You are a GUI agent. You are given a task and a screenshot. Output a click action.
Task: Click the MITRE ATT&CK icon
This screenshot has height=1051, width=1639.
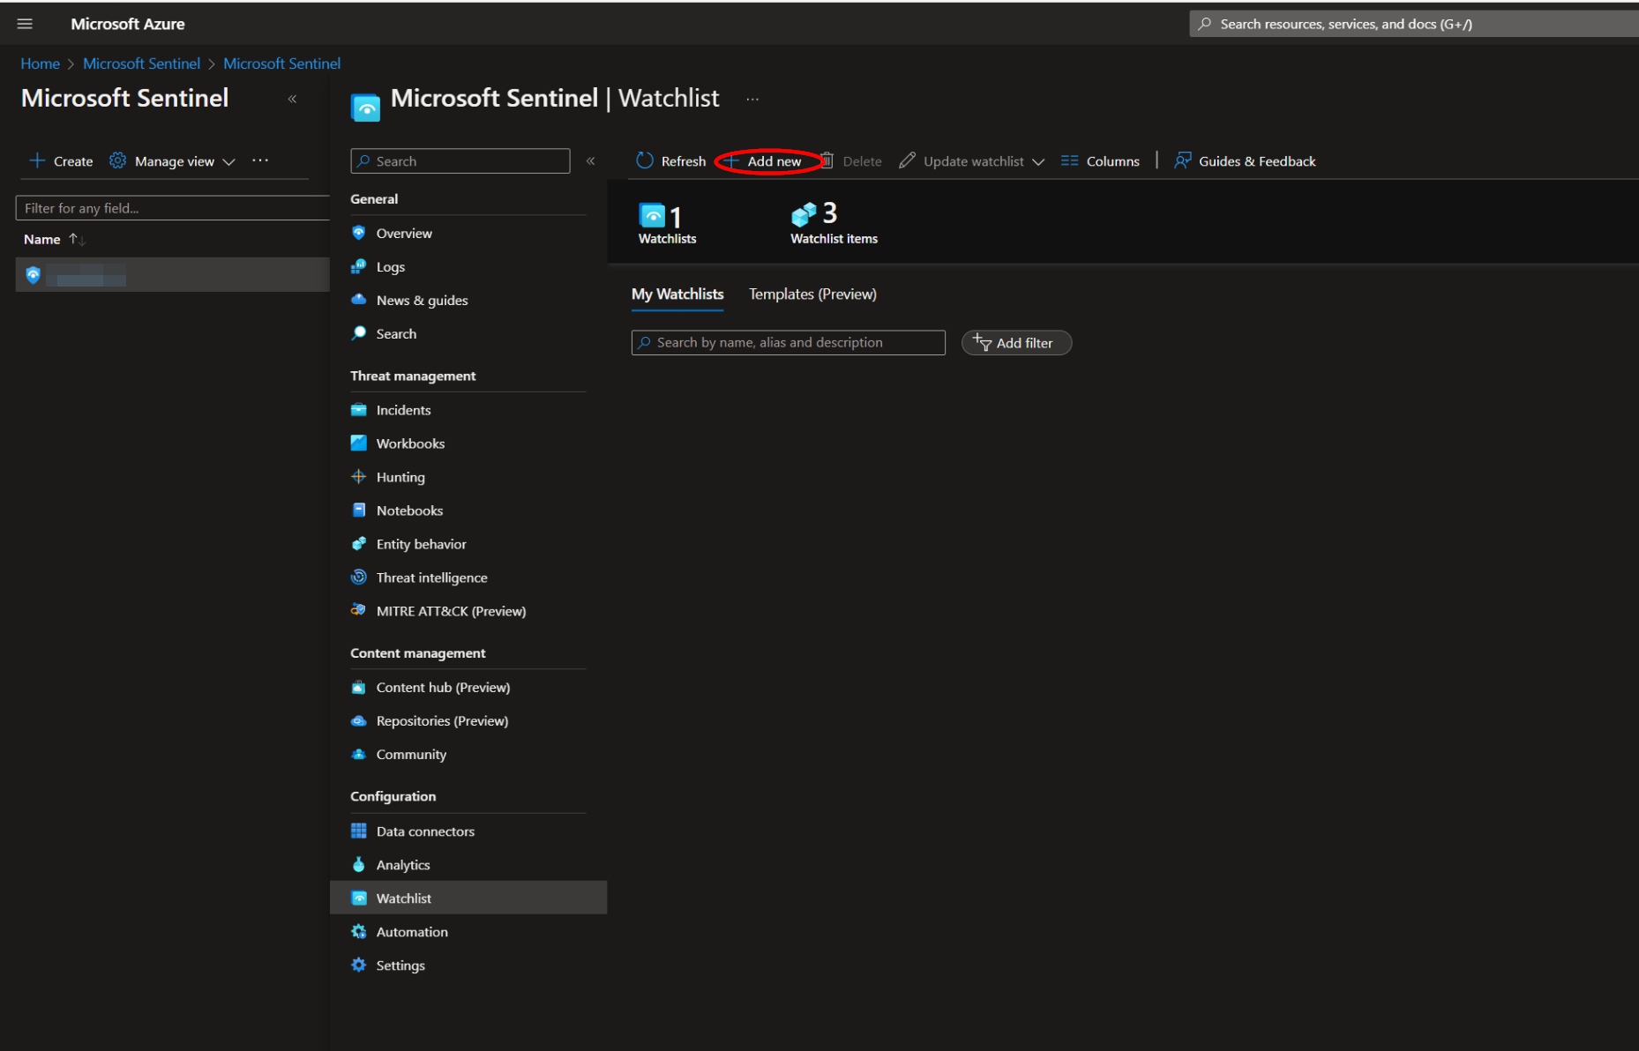pyautogui.click(x=358, y=611)
